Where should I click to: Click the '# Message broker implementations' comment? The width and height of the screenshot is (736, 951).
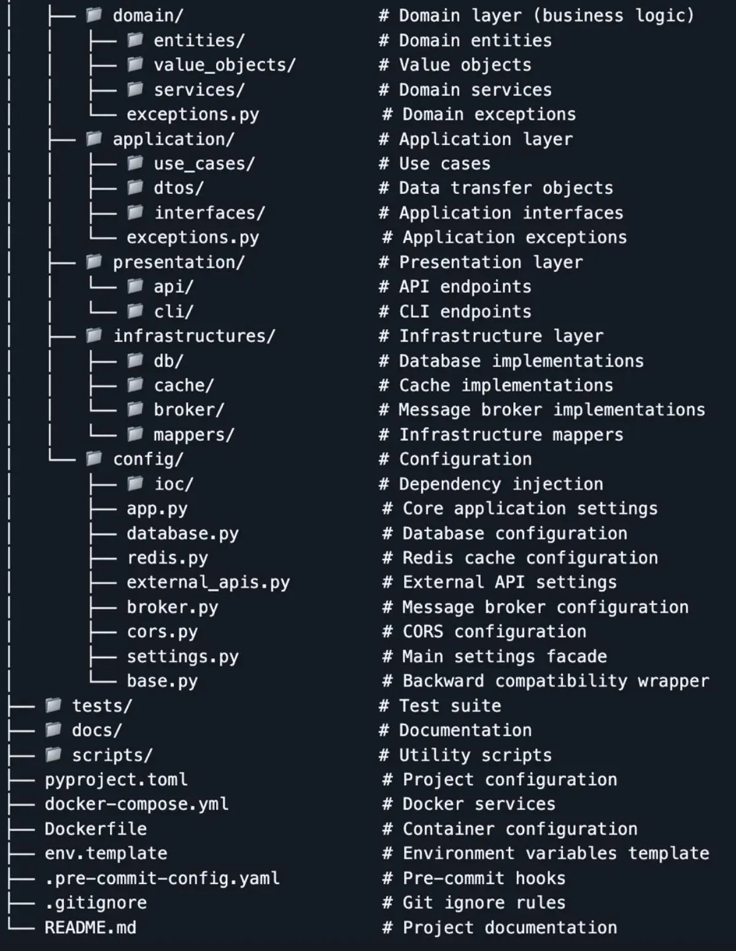click(x=542, y=410)
